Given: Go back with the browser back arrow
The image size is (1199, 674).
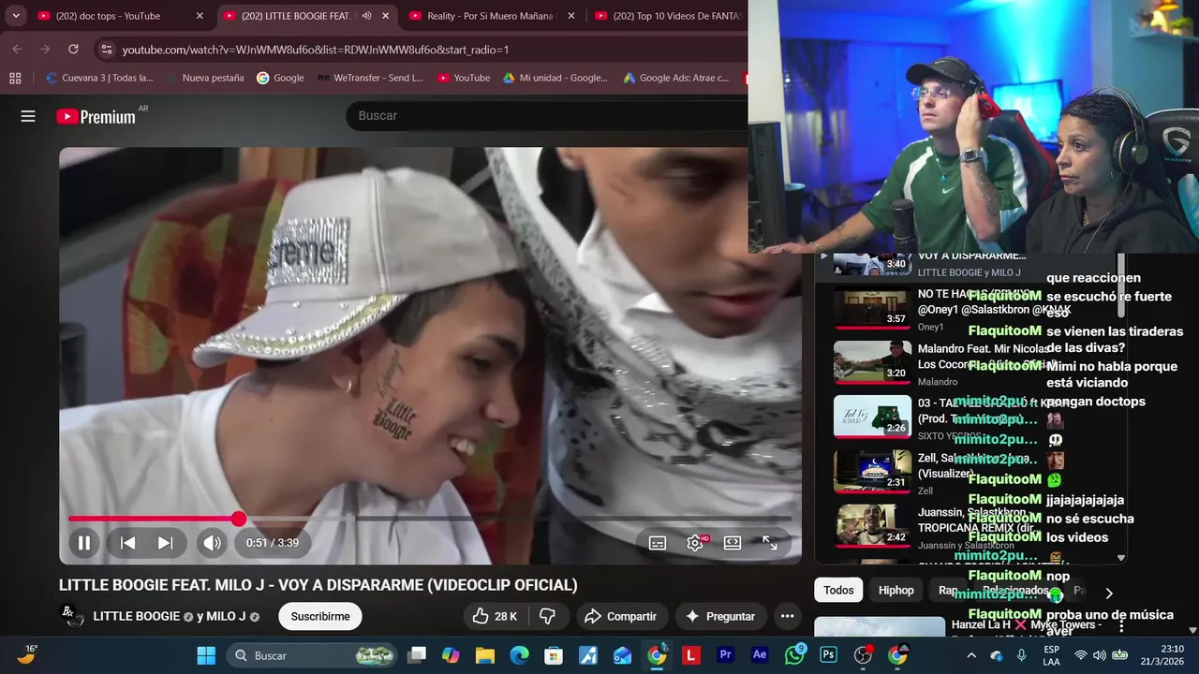Looking at the screenshot, I should 18,49.
